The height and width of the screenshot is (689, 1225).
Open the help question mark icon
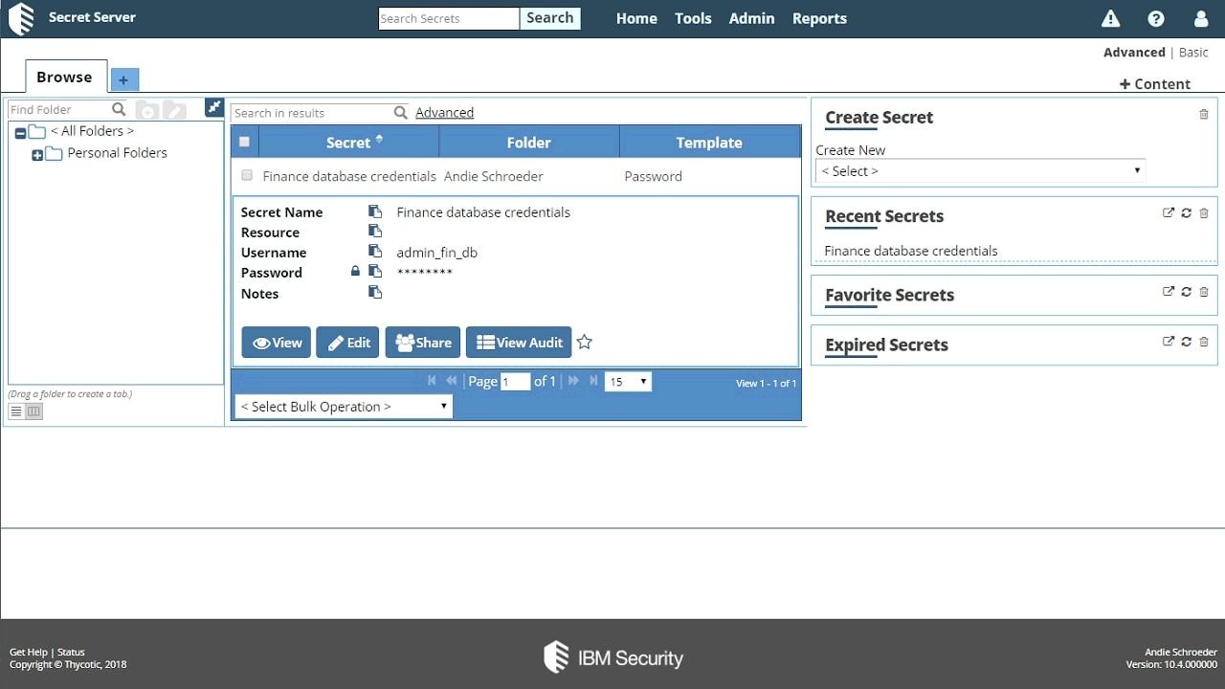[x=1156, y=18]
